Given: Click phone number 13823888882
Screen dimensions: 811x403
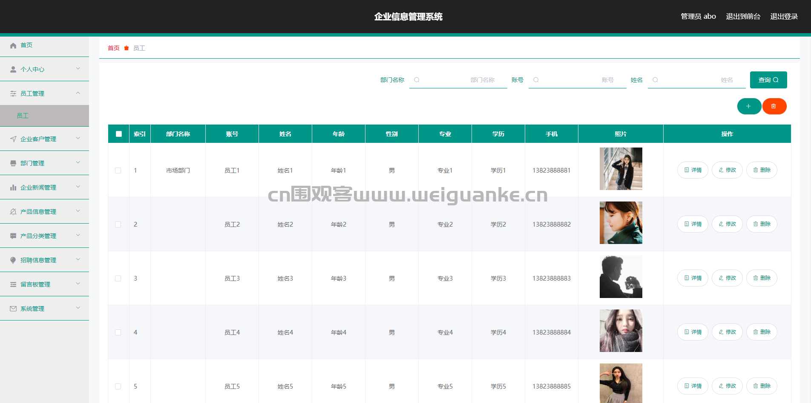Looking at the screenshot, I should tap(552, 224).
